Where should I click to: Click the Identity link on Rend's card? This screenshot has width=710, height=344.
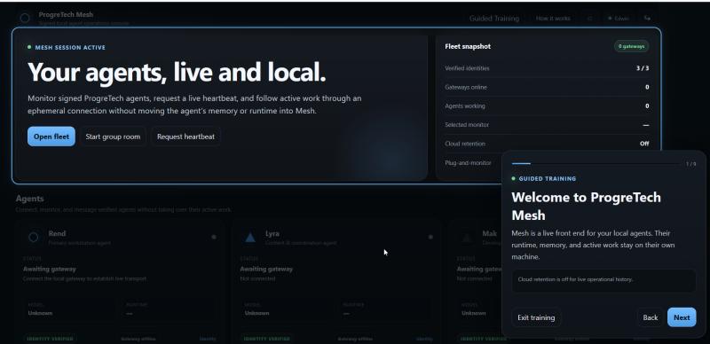point(208,339)
